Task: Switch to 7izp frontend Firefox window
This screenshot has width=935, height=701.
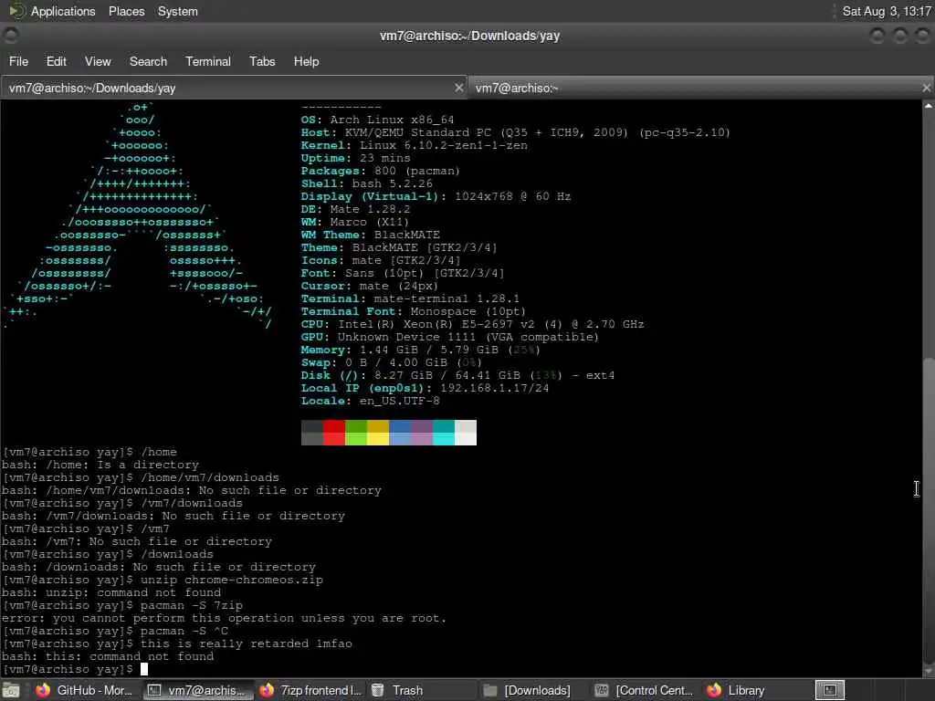Action: [310, 690]
